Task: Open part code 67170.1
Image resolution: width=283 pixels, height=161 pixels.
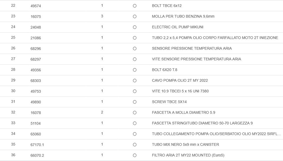Action: click(37, 145)
